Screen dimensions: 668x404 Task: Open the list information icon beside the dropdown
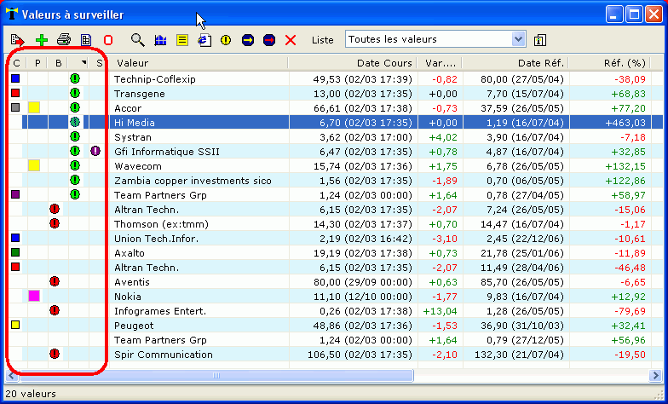pyautogui.click(x=540, y=40)
